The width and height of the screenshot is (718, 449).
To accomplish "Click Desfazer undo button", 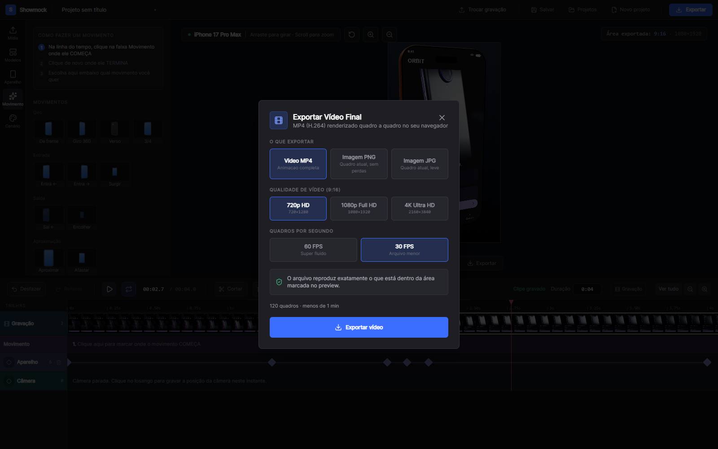I will point(26,289).
